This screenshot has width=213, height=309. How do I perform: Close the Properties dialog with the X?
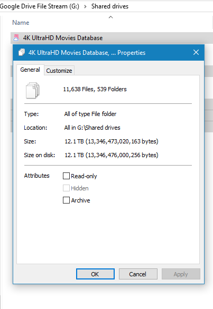coord(196,52)
